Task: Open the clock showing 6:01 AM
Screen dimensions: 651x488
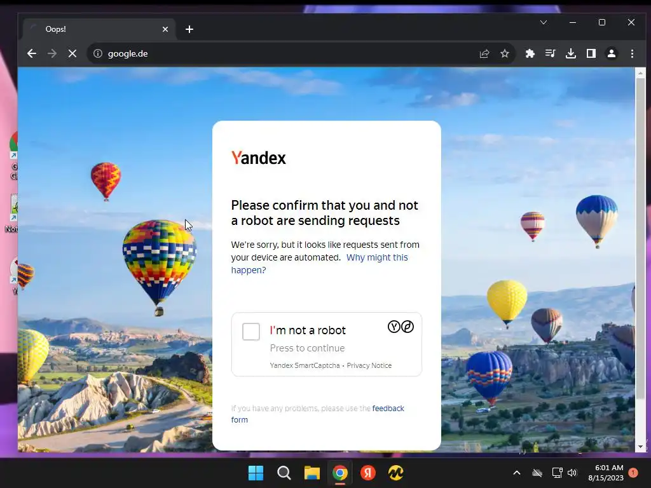Action: 606,473
